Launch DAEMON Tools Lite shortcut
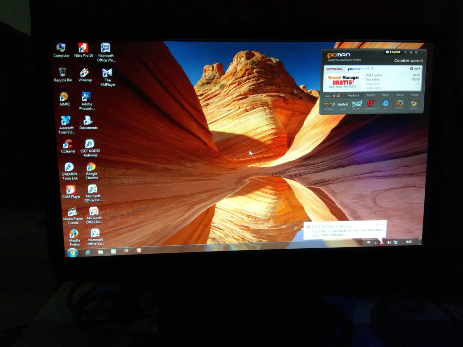 [x=69, y=171]
